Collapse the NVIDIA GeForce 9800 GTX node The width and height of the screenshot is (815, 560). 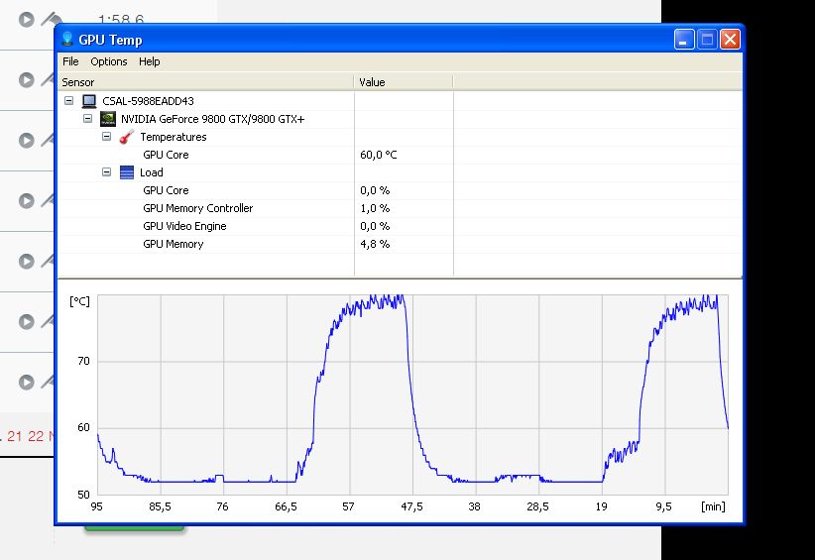(87, 119)
